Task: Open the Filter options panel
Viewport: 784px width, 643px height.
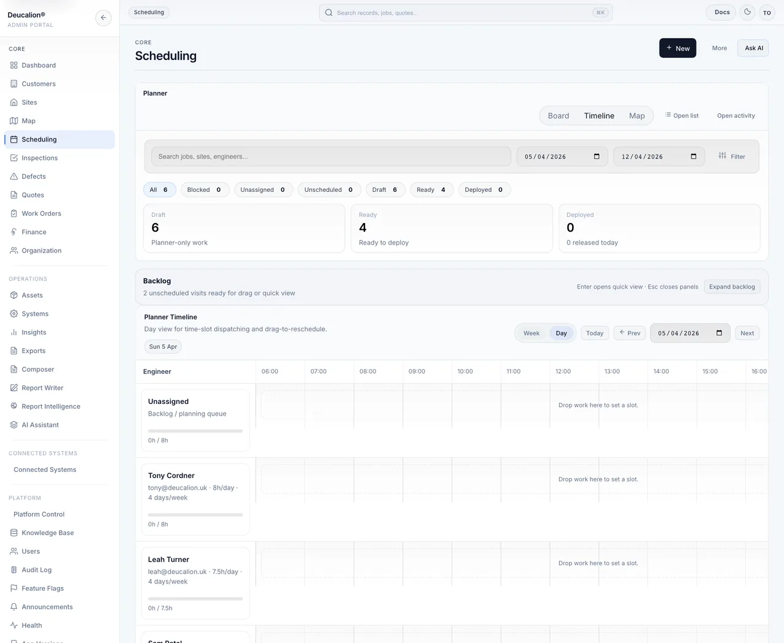Action: coord(731,156)
